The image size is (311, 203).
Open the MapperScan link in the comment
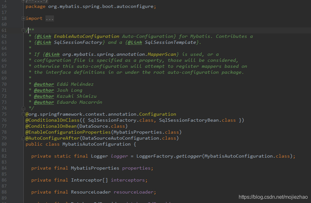coord(162,54)
